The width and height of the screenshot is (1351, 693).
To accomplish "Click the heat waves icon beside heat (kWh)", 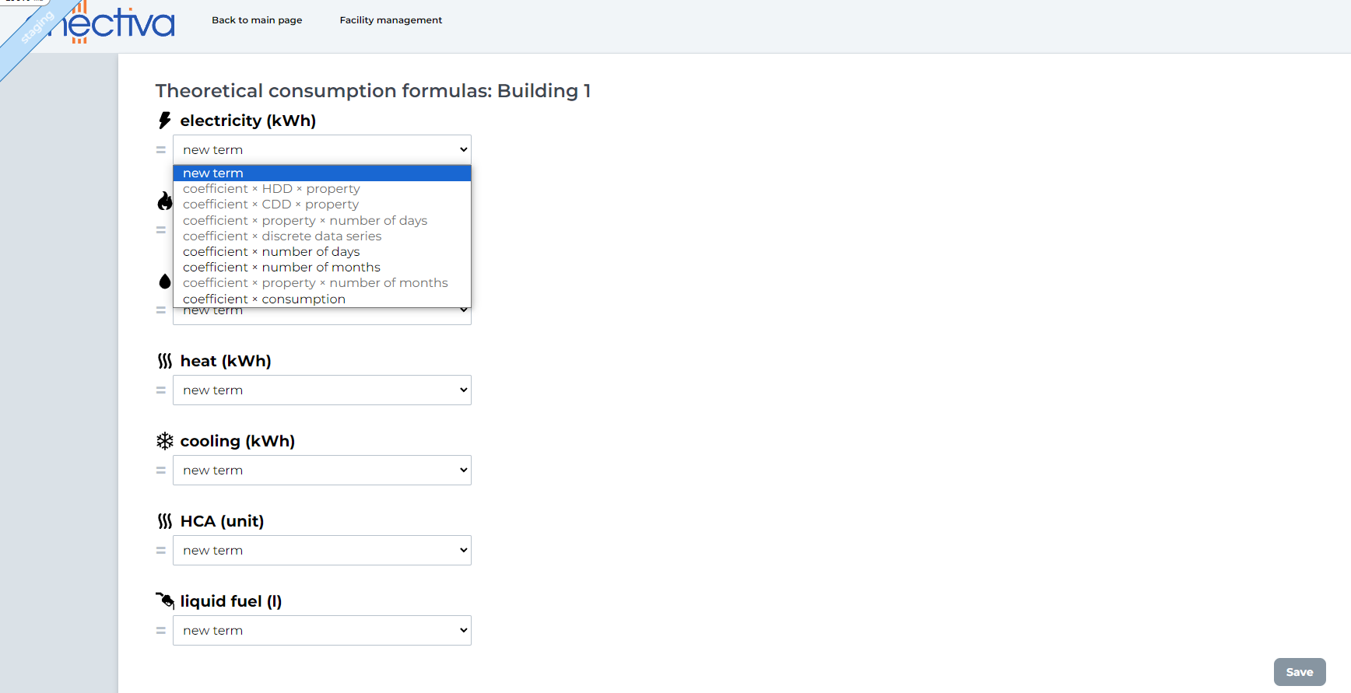I will click(x=164, y=361).
